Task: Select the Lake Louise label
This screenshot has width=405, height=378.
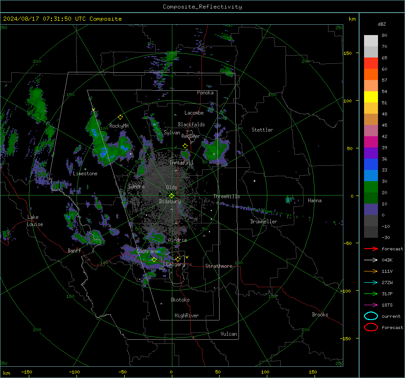Action: tap(35, 221)
